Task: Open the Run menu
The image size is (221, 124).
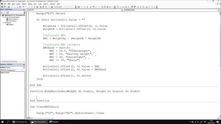Action: click(x=35, y=4)
